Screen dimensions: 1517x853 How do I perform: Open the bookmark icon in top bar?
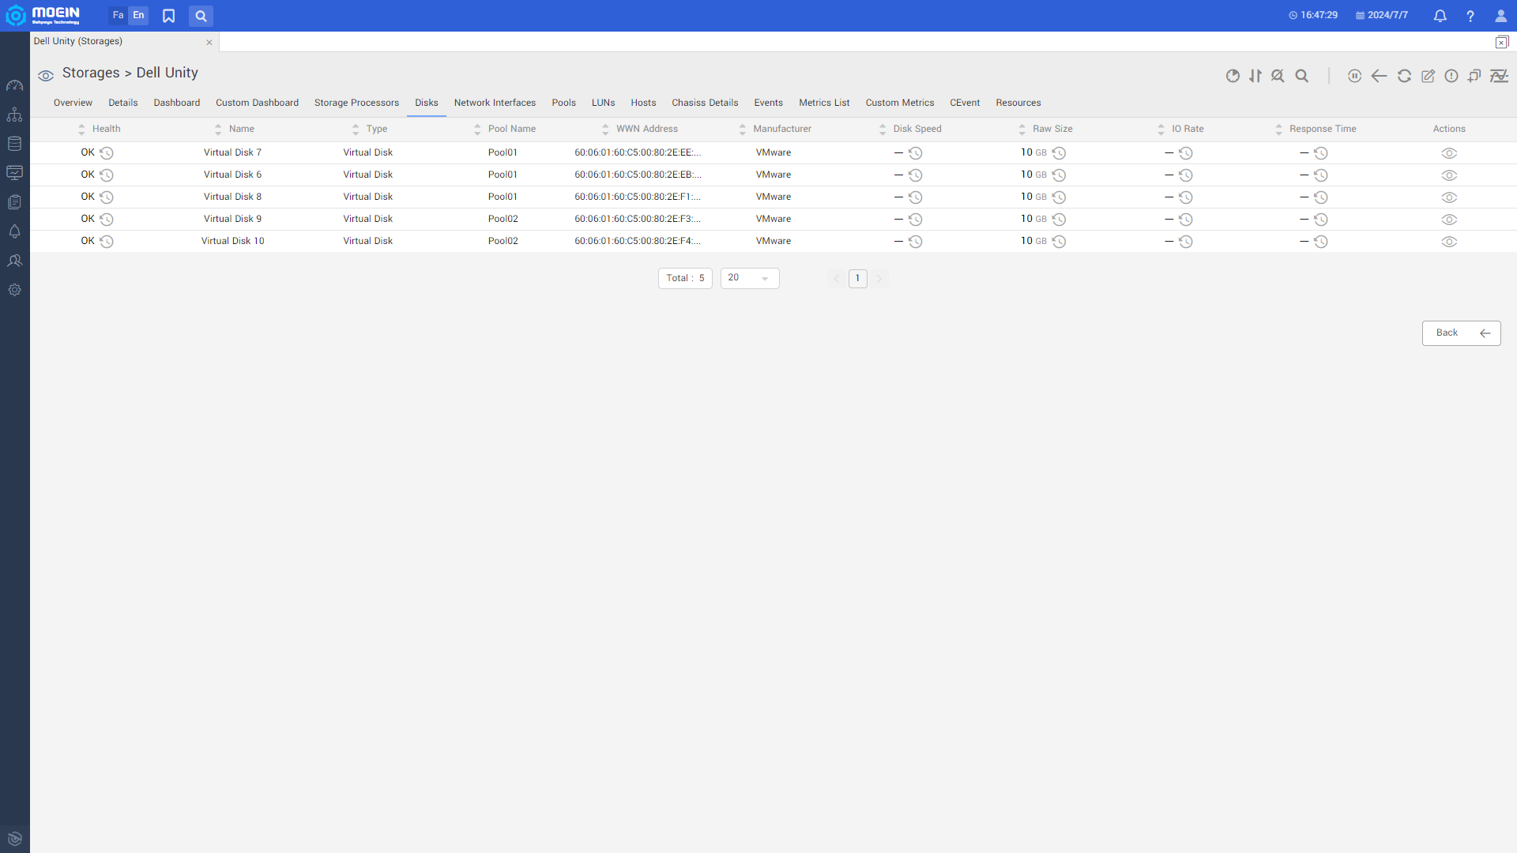tap(168, 16)
